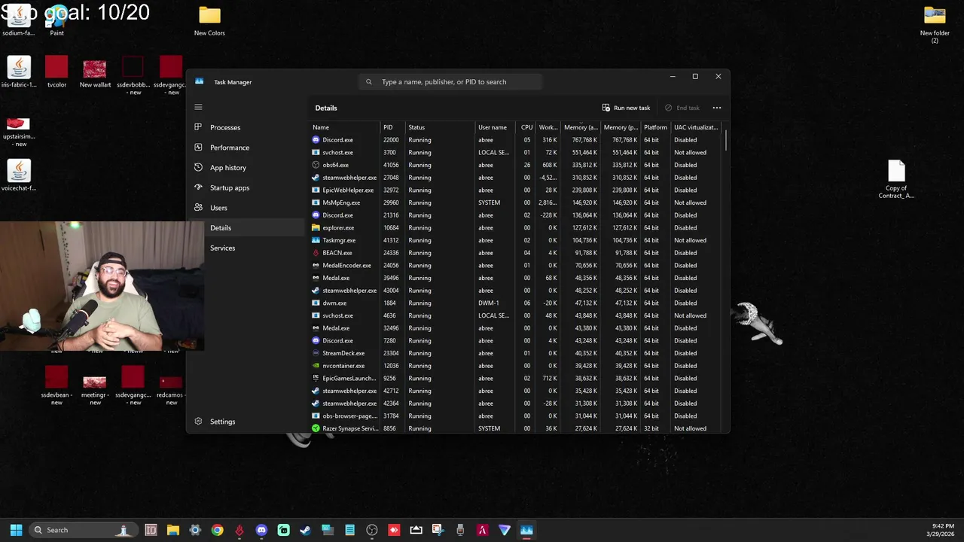Viewport: 964px width, 542px height.
Task: Select the svchost.exe row with PID 3700
Action: 516,152
